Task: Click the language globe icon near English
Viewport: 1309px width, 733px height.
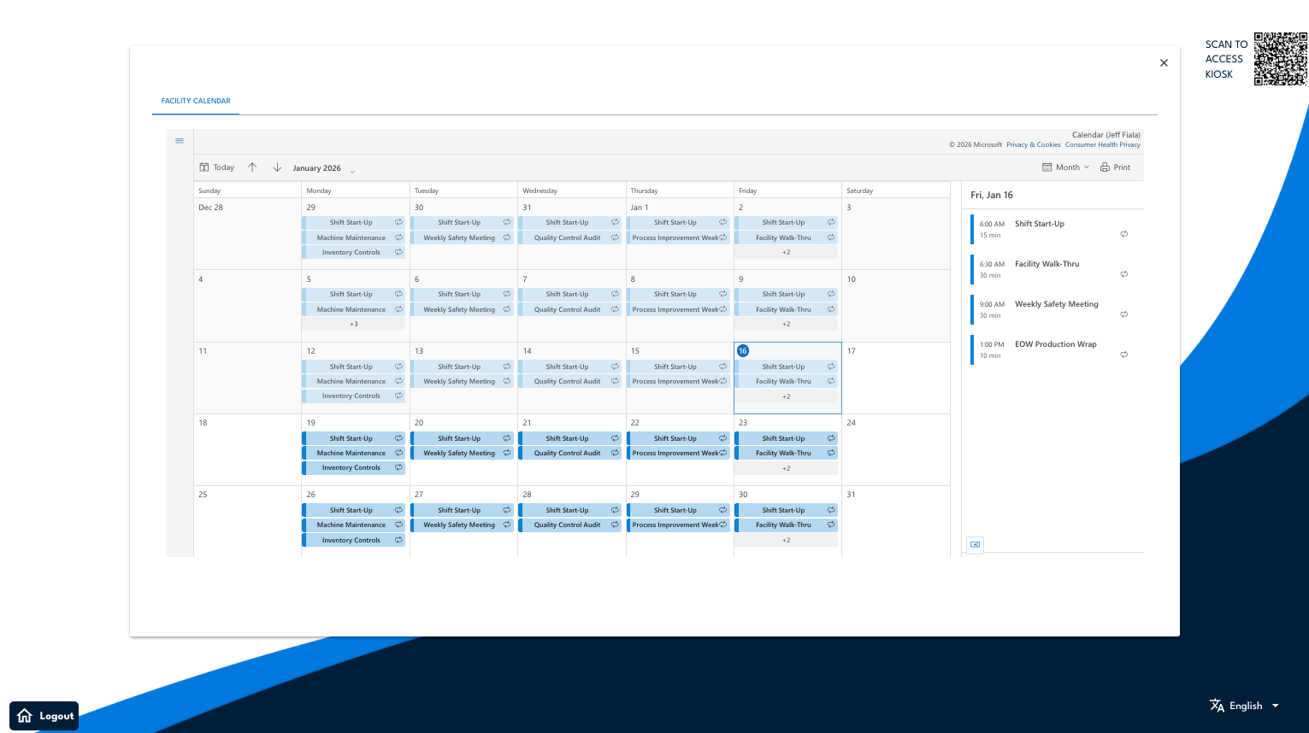Action: pos(1217,705)
